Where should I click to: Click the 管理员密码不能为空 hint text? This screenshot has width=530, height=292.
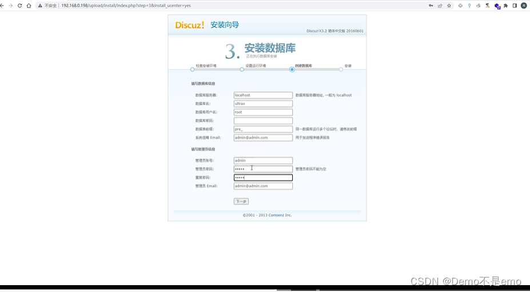[310, 169]
